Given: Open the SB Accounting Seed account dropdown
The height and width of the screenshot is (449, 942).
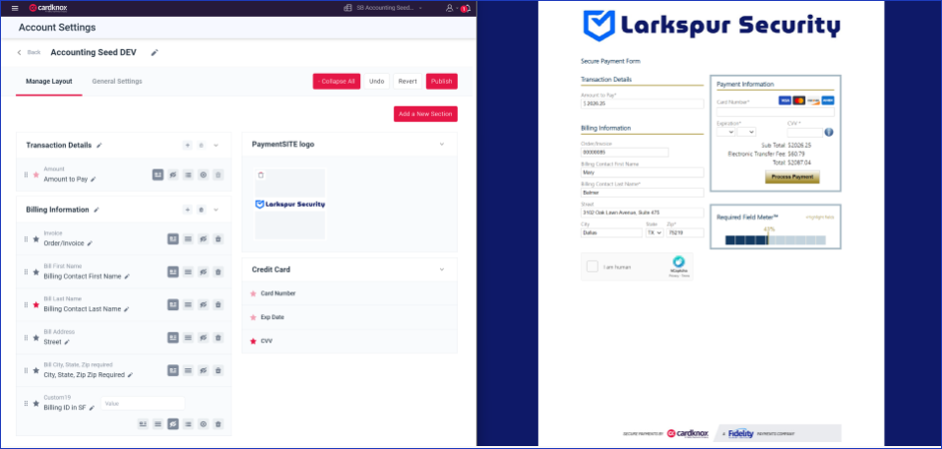Looking at the screenshot, I should coord(383,8).
